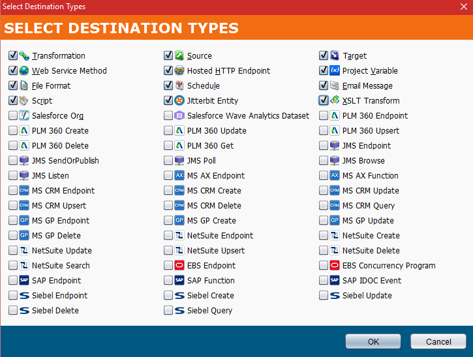The width and height of the screenshot is (473, 357).
Task: Select the PLM 360 Upsert label
Action: coord(371,131)
